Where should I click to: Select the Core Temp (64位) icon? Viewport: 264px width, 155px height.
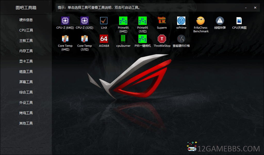tap(65, 39)
